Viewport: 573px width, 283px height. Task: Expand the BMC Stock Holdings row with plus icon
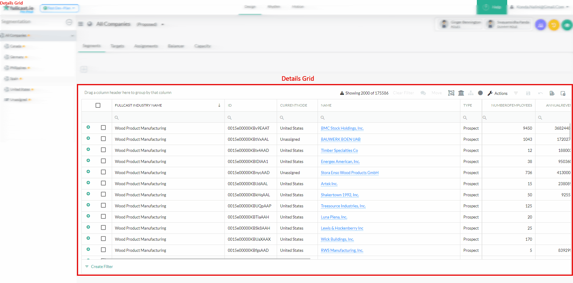(88, 127)
